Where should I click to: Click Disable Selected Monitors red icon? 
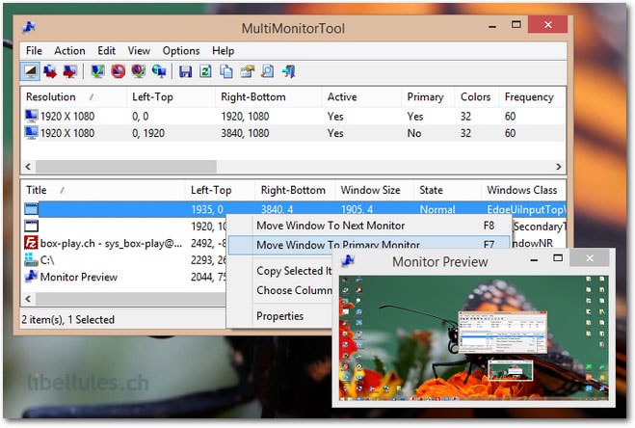click(118, 71)
